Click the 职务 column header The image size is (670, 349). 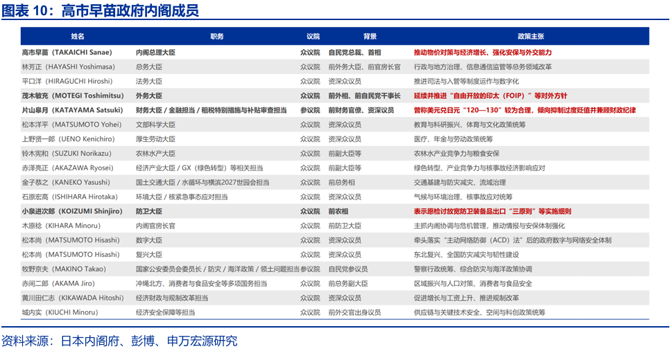click(x=216, y=37)
